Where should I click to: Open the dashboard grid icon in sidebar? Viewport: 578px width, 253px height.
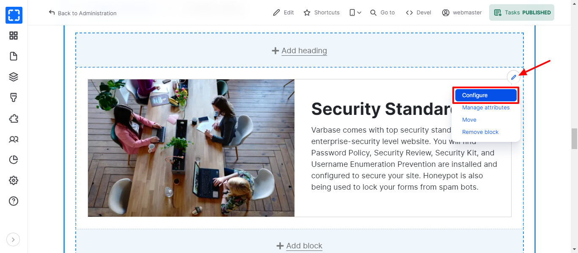(x=14, y=36)
